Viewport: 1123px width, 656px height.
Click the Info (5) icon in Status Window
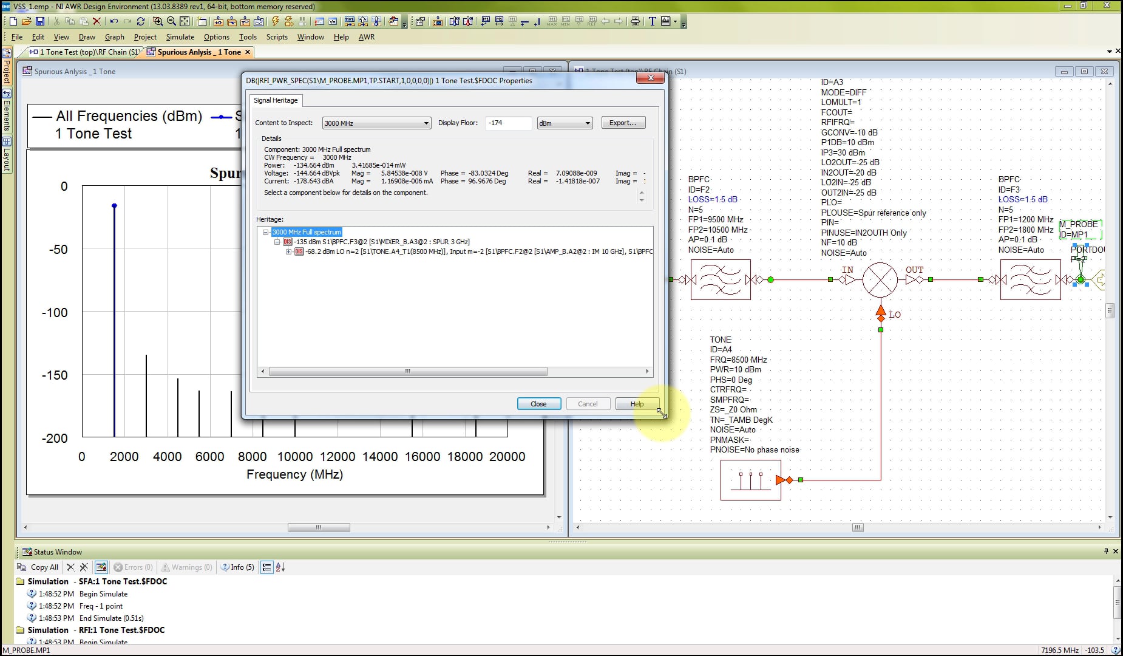pyautogui.click(x=237, y=567)
